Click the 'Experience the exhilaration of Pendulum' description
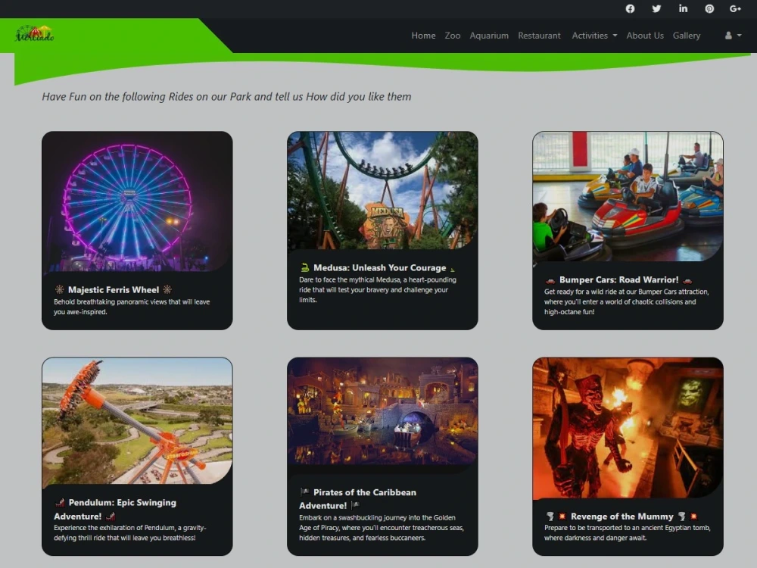757x568 pixels. point(130,532)
